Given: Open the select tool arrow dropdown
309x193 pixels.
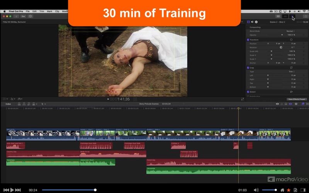Looking at the screenshot, I should click(x=43, y=104).
